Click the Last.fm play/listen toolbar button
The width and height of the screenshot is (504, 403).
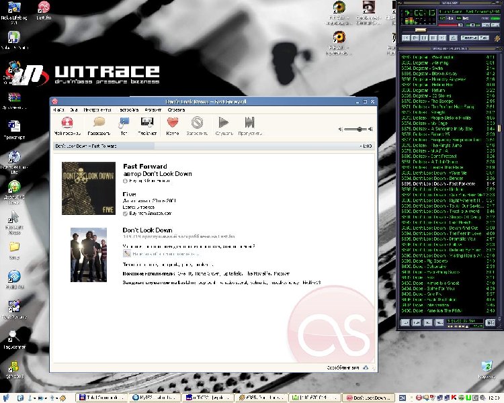pyautogui.click(x=224, y=126)
